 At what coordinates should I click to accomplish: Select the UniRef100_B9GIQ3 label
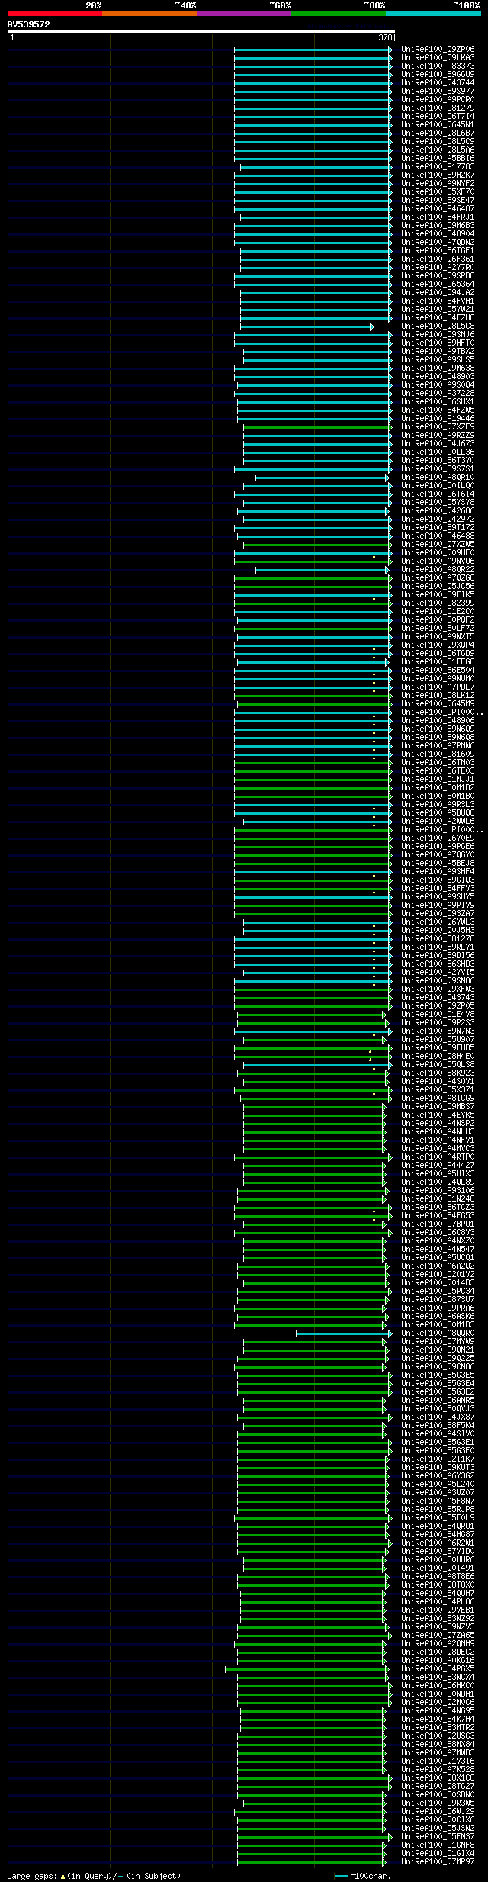tap(438, 880)
